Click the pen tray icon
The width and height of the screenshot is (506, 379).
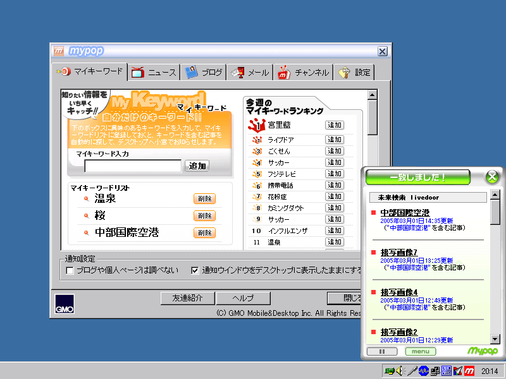click(412, 371)
